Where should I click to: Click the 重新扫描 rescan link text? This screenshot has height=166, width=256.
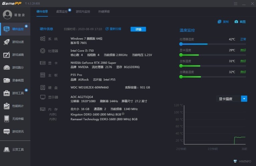115,29
